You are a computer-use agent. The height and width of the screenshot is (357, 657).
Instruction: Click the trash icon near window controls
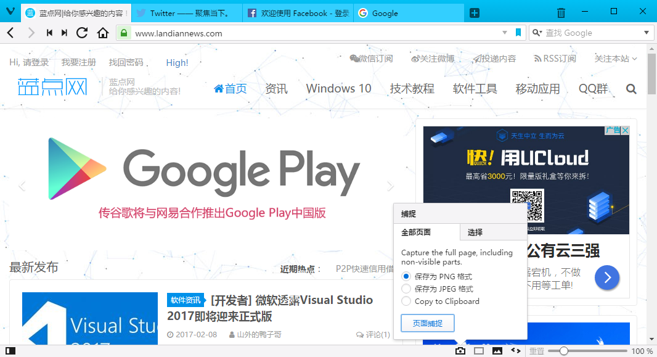pos(562,11)
